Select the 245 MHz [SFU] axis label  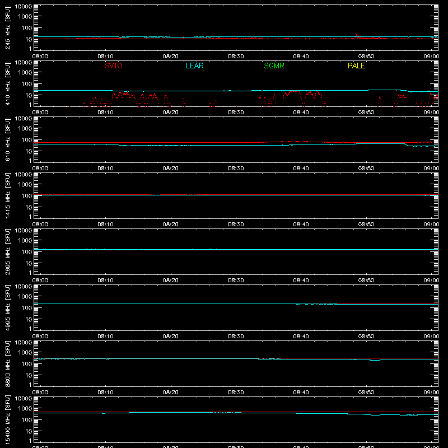[7, 28]
